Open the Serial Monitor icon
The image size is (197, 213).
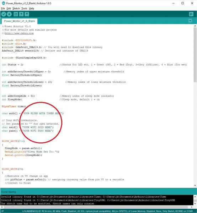tap(191, 14)
